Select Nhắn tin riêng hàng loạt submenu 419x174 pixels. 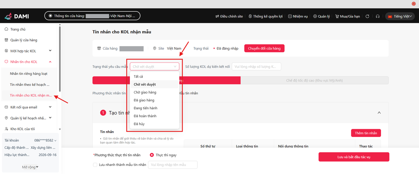[29, 74]
